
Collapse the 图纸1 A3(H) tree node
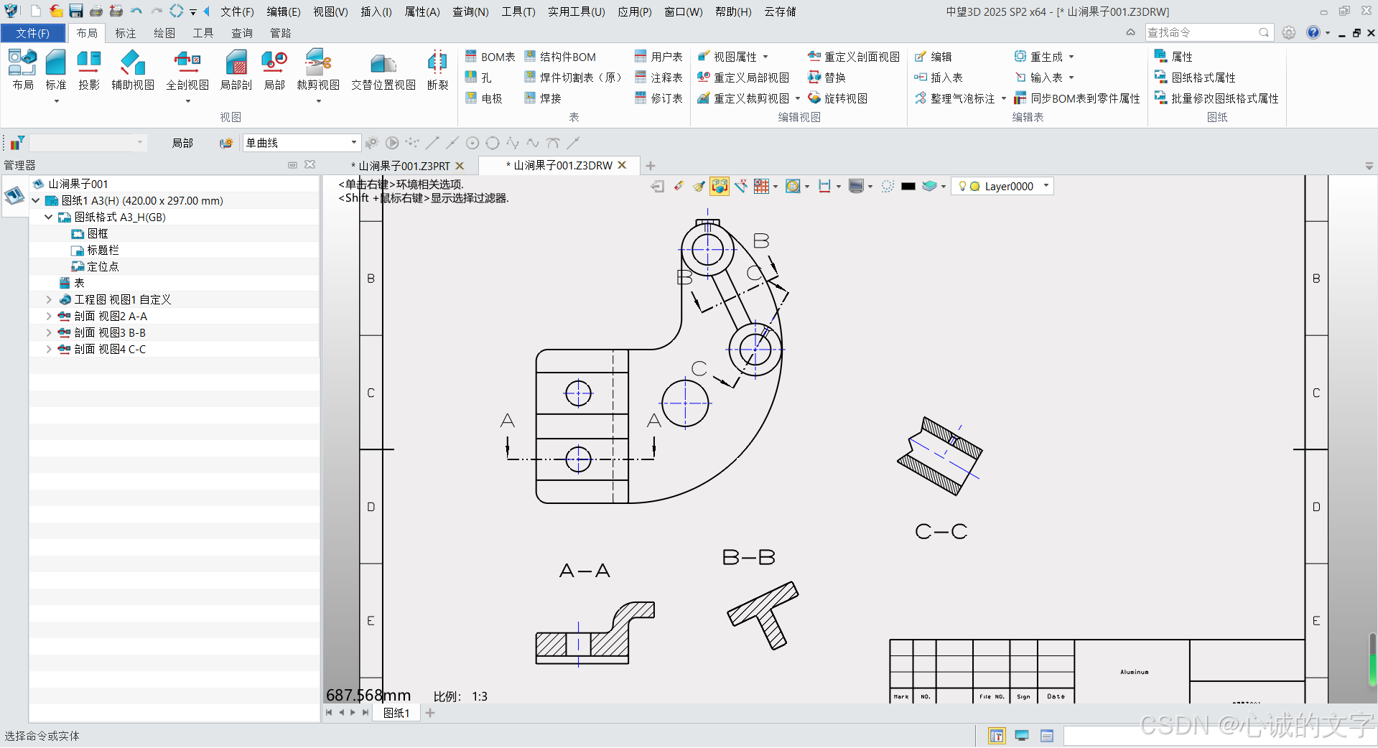point(36,200)
